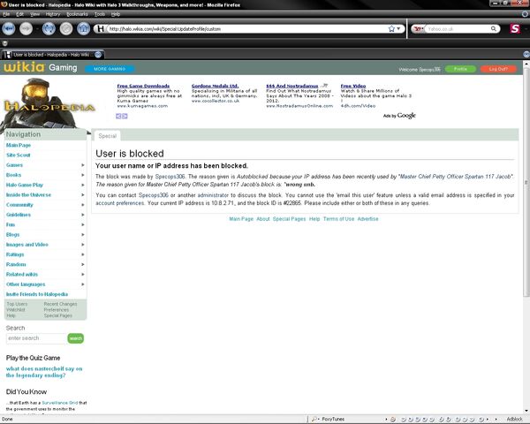Viewport: 530px width, 424px height.
Task: Focus the URL address bar
Action: point(246,29)
